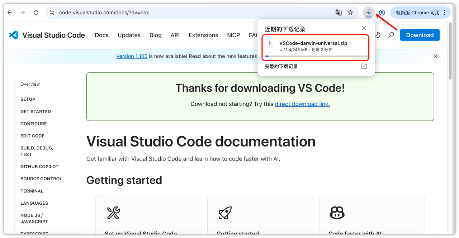
Task: Select TERMINAL in the docs sidebar
Action: (x=32, y=191)
